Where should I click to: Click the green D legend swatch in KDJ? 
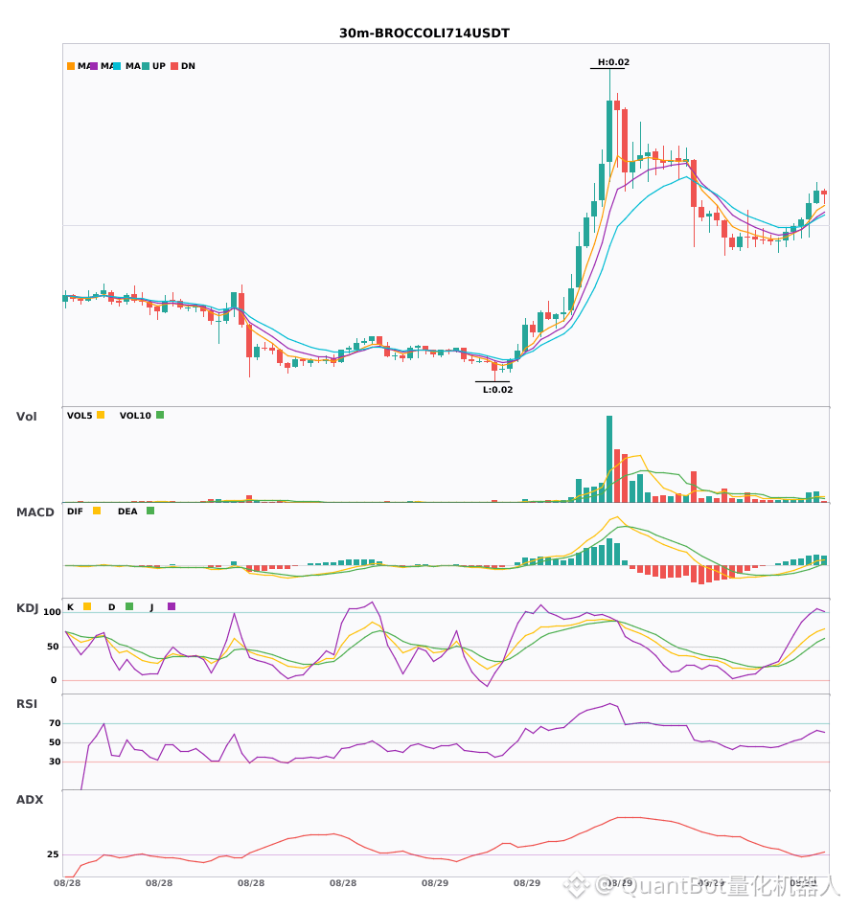coord(129,606)
